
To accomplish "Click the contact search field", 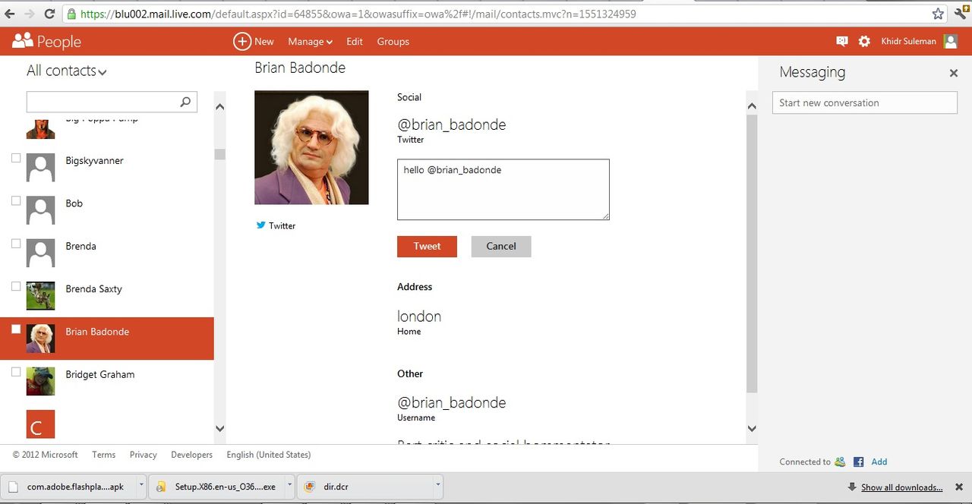I will pos(112,102).
